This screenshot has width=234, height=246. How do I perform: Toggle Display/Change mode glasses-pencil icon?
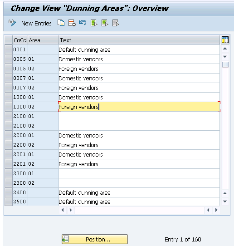pos(12,23)
